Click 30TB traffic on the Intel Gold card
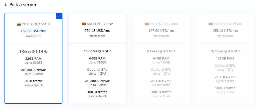 [x=33, y=81]
